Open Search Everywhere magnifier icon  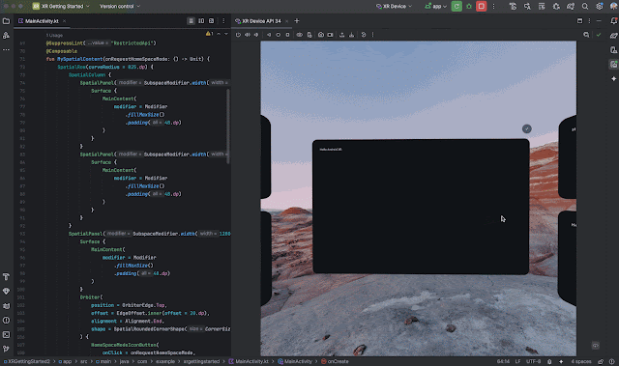pyautogui.click(x=585, y=7)
